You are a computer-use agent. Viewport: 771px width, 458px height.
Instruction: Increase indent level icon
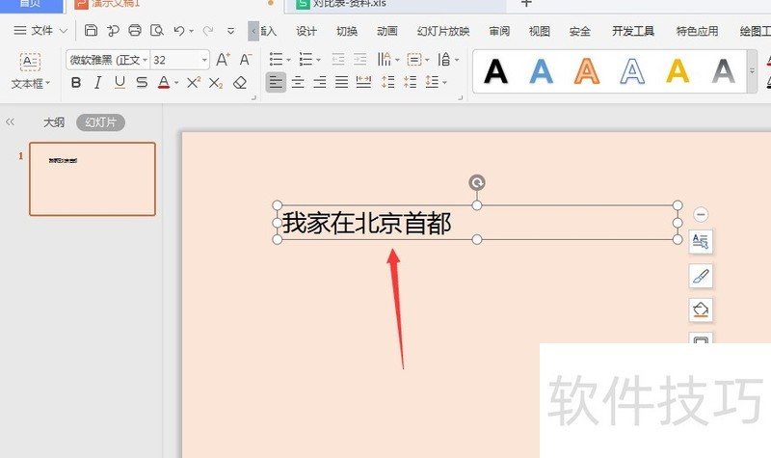coord(359,60)
